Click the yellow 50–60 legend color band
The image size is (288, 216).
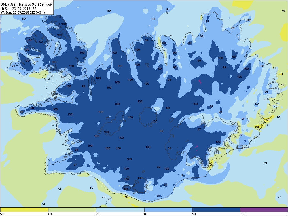(x=24, y=210)
